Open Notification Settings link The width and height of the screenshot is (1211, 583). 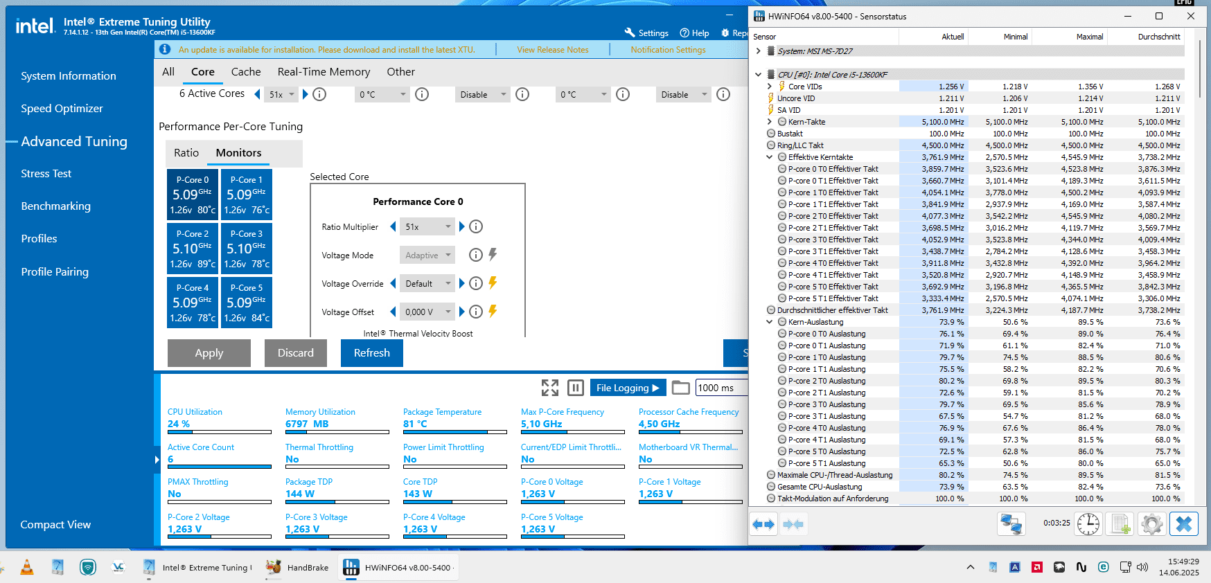669,49
